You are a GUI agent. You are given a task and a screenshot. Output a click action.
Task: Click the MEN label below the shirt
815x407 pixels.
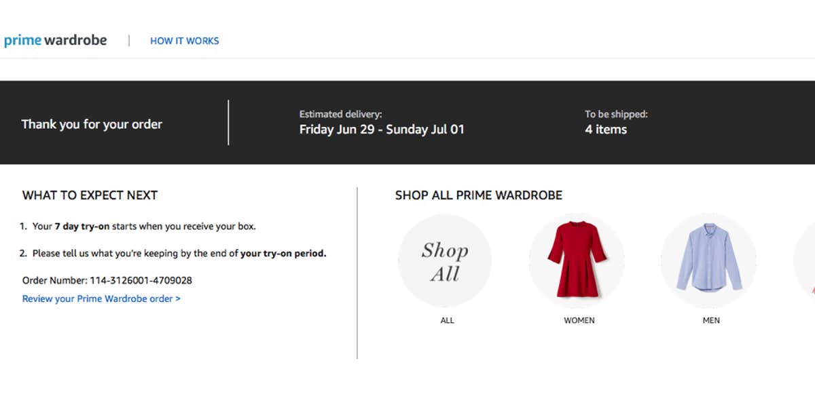(710, 319)
